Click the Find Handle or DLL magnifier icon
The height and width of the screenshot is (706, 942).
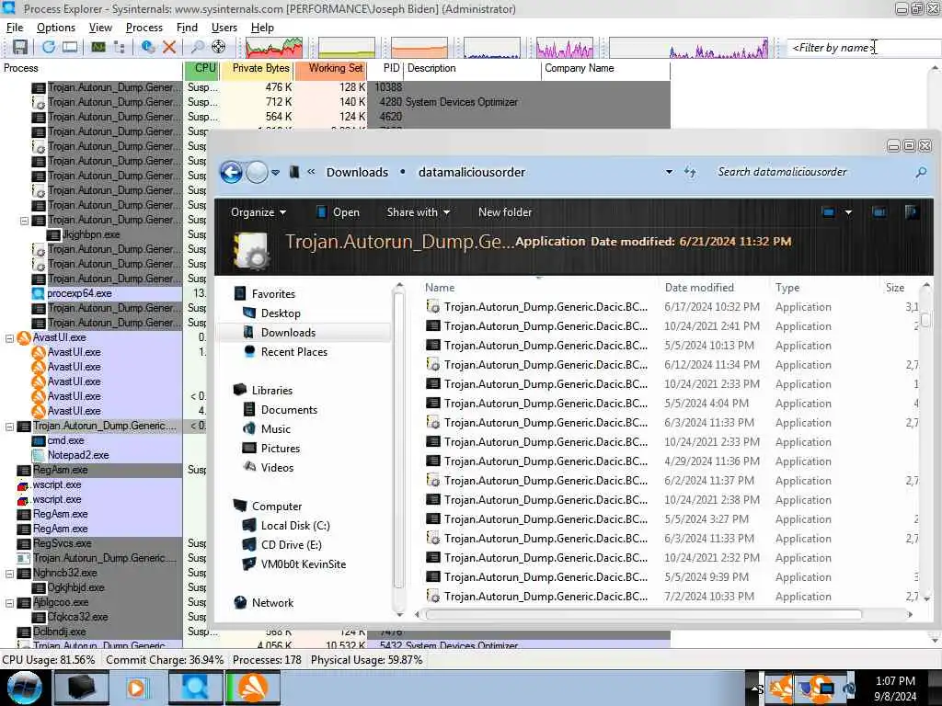tap(197, 47)
